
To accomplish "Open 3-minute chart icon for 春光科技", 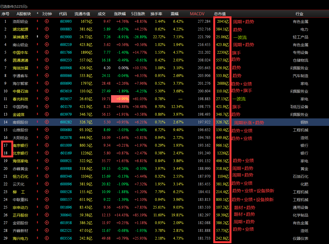I will tap(47, 99).
